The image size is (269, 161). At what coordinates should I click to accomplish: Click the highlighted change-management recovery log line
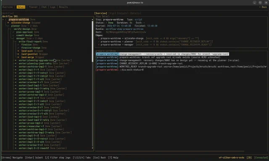click(162, 54)
